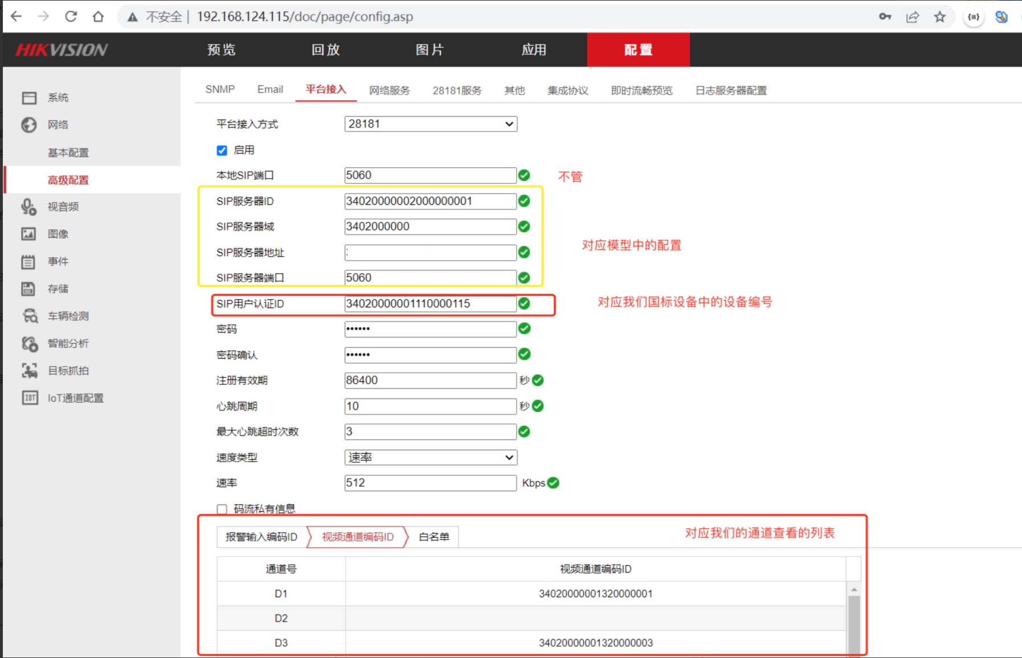Image resolution: width=1022 pixels, height=658 pixels.
Task: Open the 速度类型 dropdown
Action: pyautogui.click(x=431, y=457)
